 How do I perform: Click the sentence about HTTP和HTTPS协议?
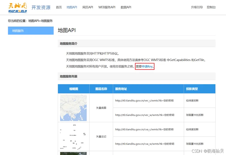click(x=93, y=53)
